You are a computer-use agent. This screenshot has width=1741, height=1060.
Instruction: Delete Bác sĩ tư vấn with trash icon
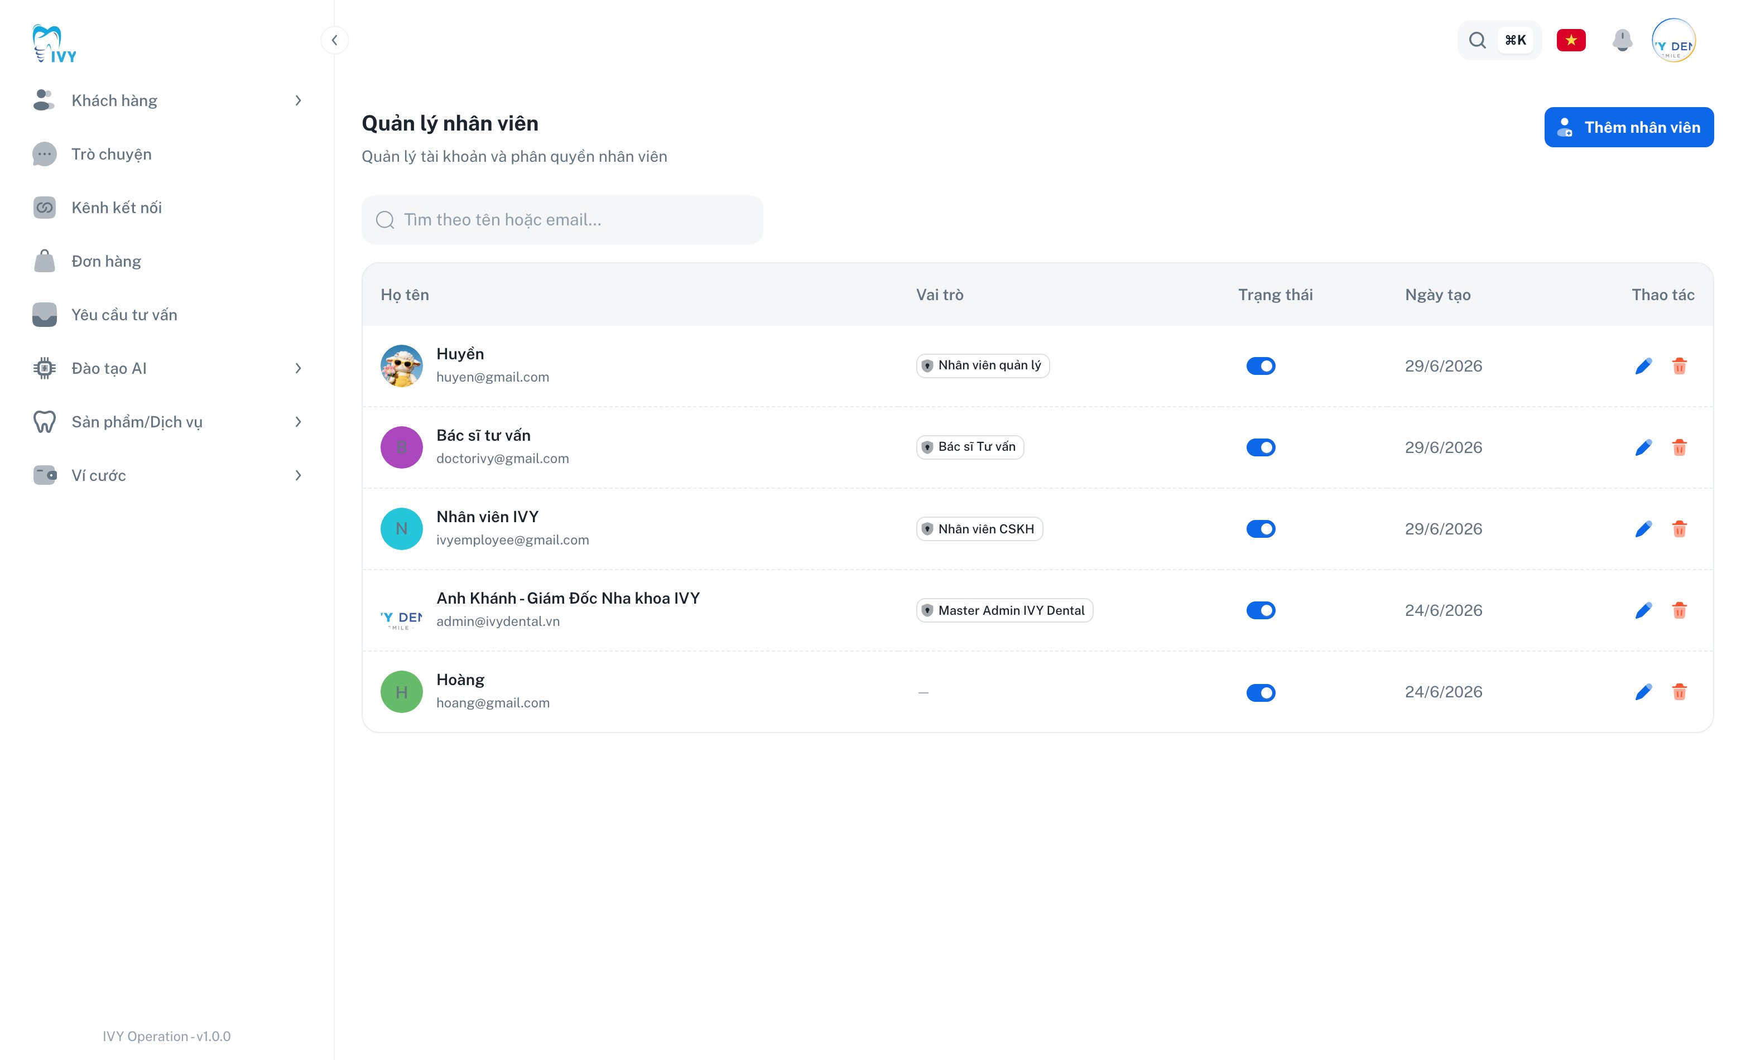[1679, 447]
